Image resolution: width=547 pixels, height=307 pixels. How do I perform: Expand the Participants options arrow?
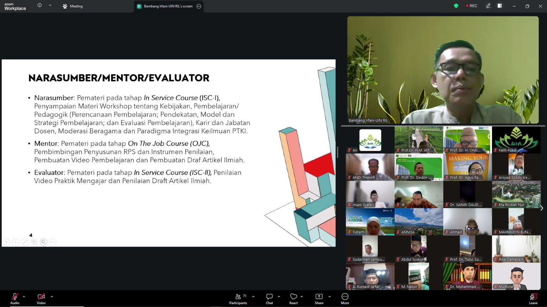coord(253,296)
